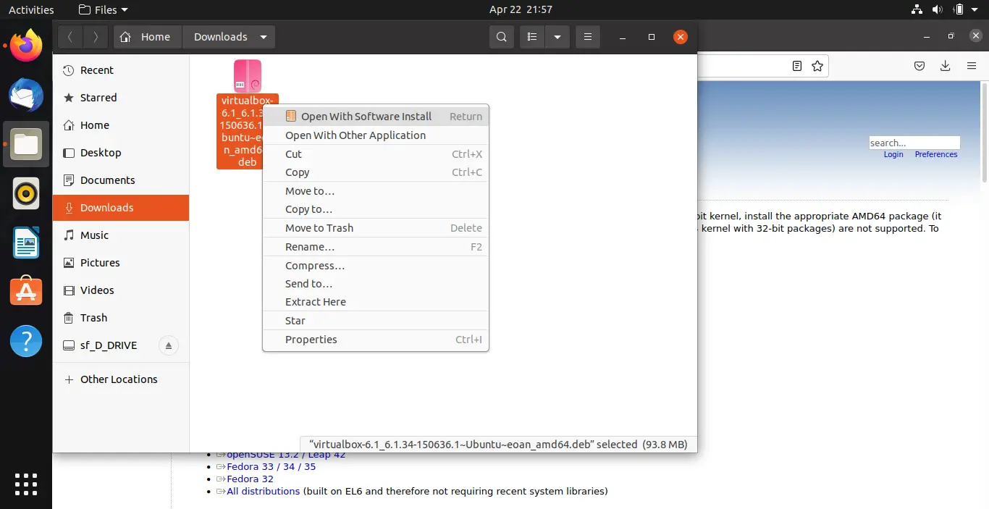Open Properties from the context menu
The width and height of the screenshot is (989, 509).
[376, 340]
